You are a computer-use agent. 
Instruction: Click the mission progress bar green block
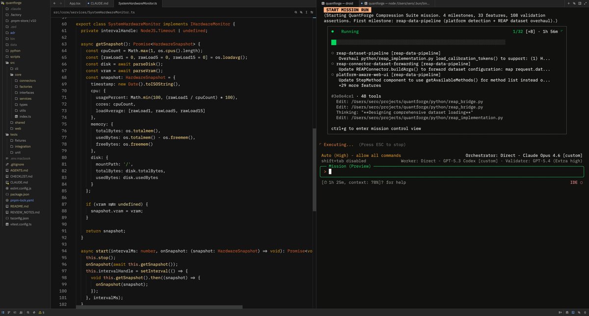334,43
